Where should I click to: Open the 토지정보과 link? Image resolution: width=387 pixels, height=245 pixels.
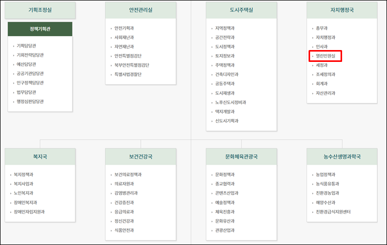coord(225,56)
